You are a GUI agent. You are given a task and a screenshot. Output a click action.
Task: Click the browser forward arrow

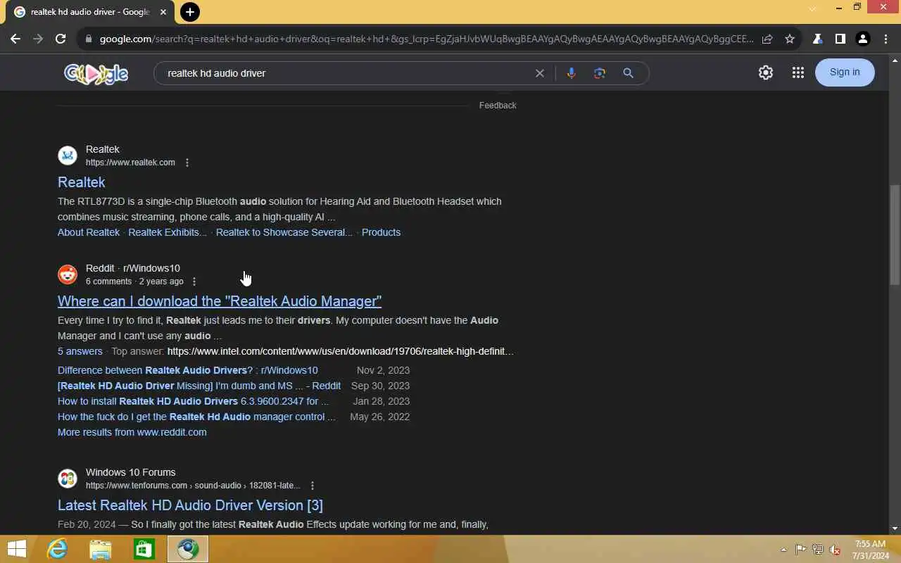pyautogui.click(x=38, y=39)
